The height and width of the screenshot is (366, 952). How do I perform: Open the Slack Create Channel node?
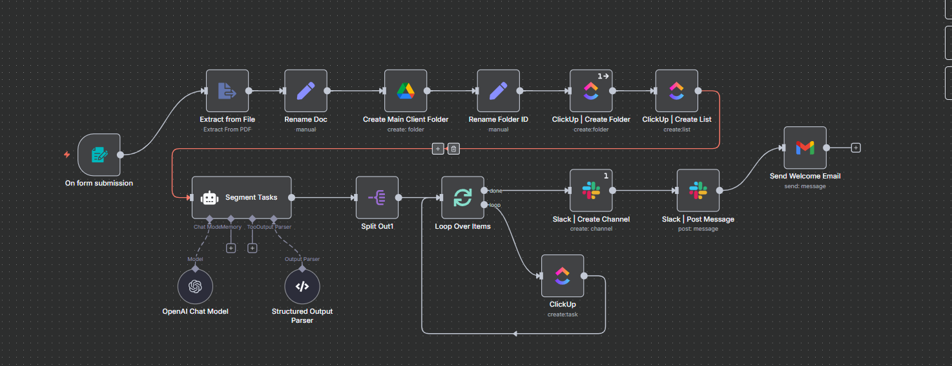(591, 191)
